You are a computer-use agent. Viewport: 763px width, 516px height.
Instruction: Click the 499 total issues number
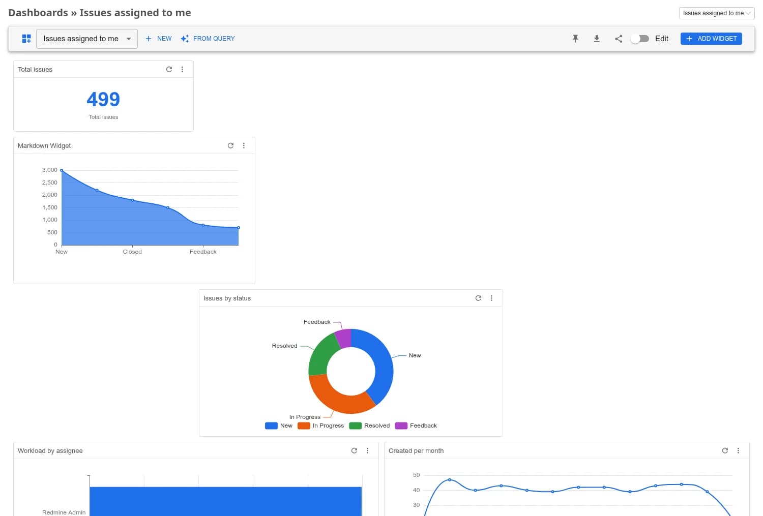click(103, 99)
